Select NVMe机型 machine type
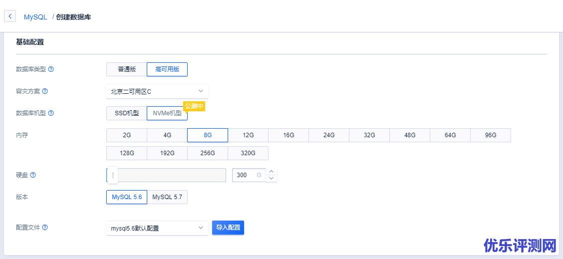This screenshot has width=563, height=259. (167, 113)
